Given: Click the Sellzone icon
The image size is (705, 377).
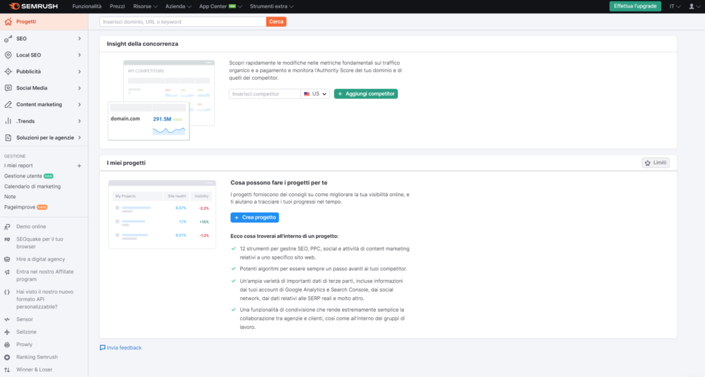Looking at the screenshot, I should tap(7, 332).
